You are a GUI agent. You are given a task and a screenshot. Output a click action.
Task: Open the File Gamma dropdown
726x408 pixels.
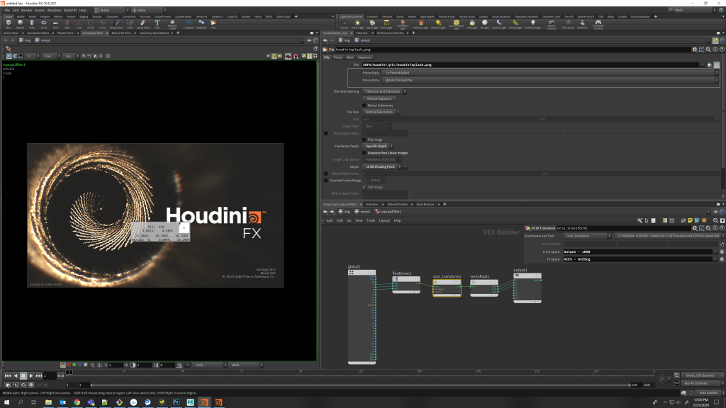click(x=550, y=80)
